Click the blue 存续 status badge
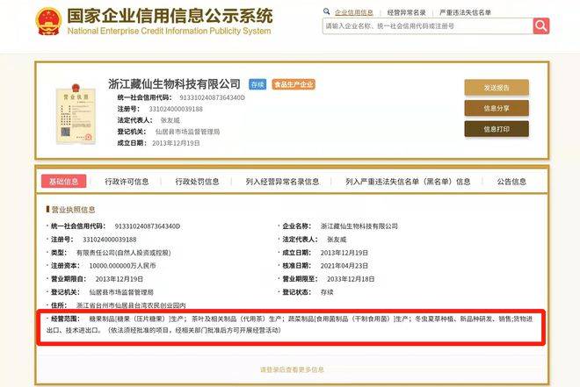This screenshot has height=387, width=580. pyautogui.click(x=257, y=84)
